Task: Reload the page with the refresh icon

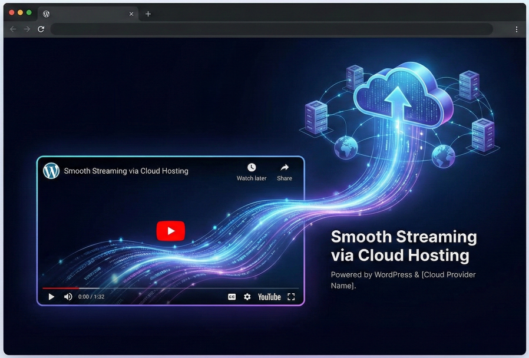Action: point(41,29)
